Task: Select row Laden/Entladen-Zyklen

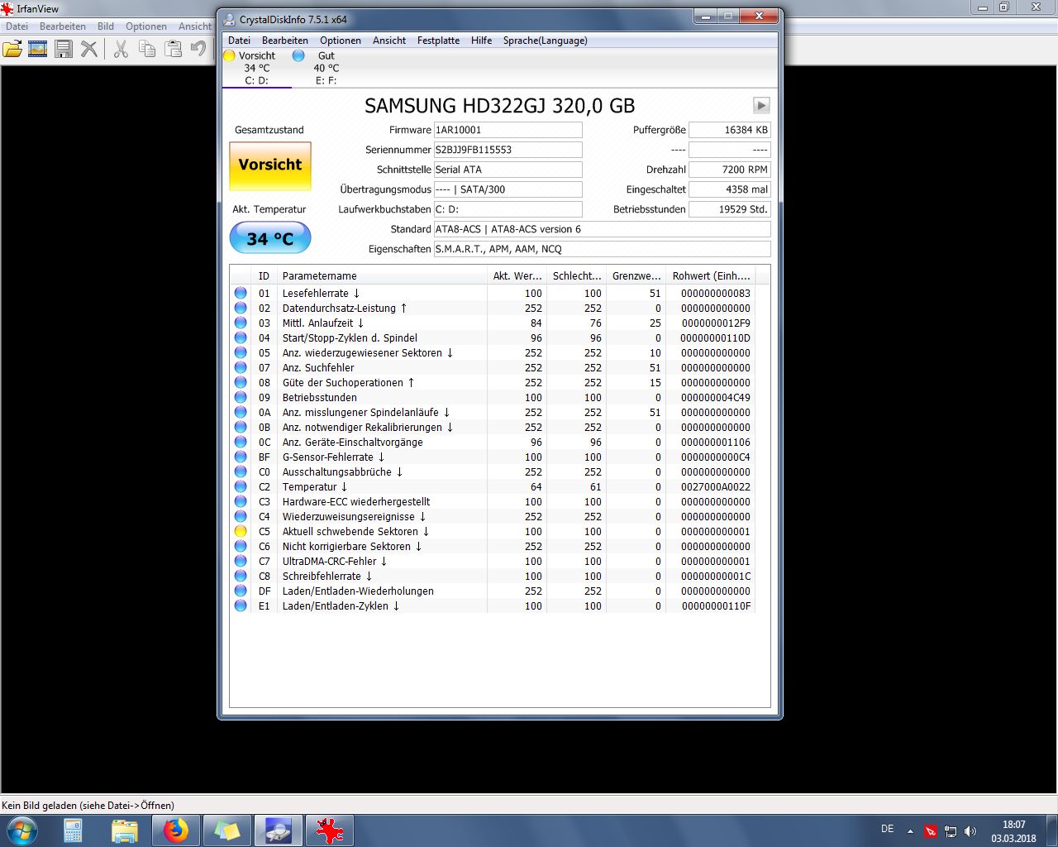Action: 493,605
